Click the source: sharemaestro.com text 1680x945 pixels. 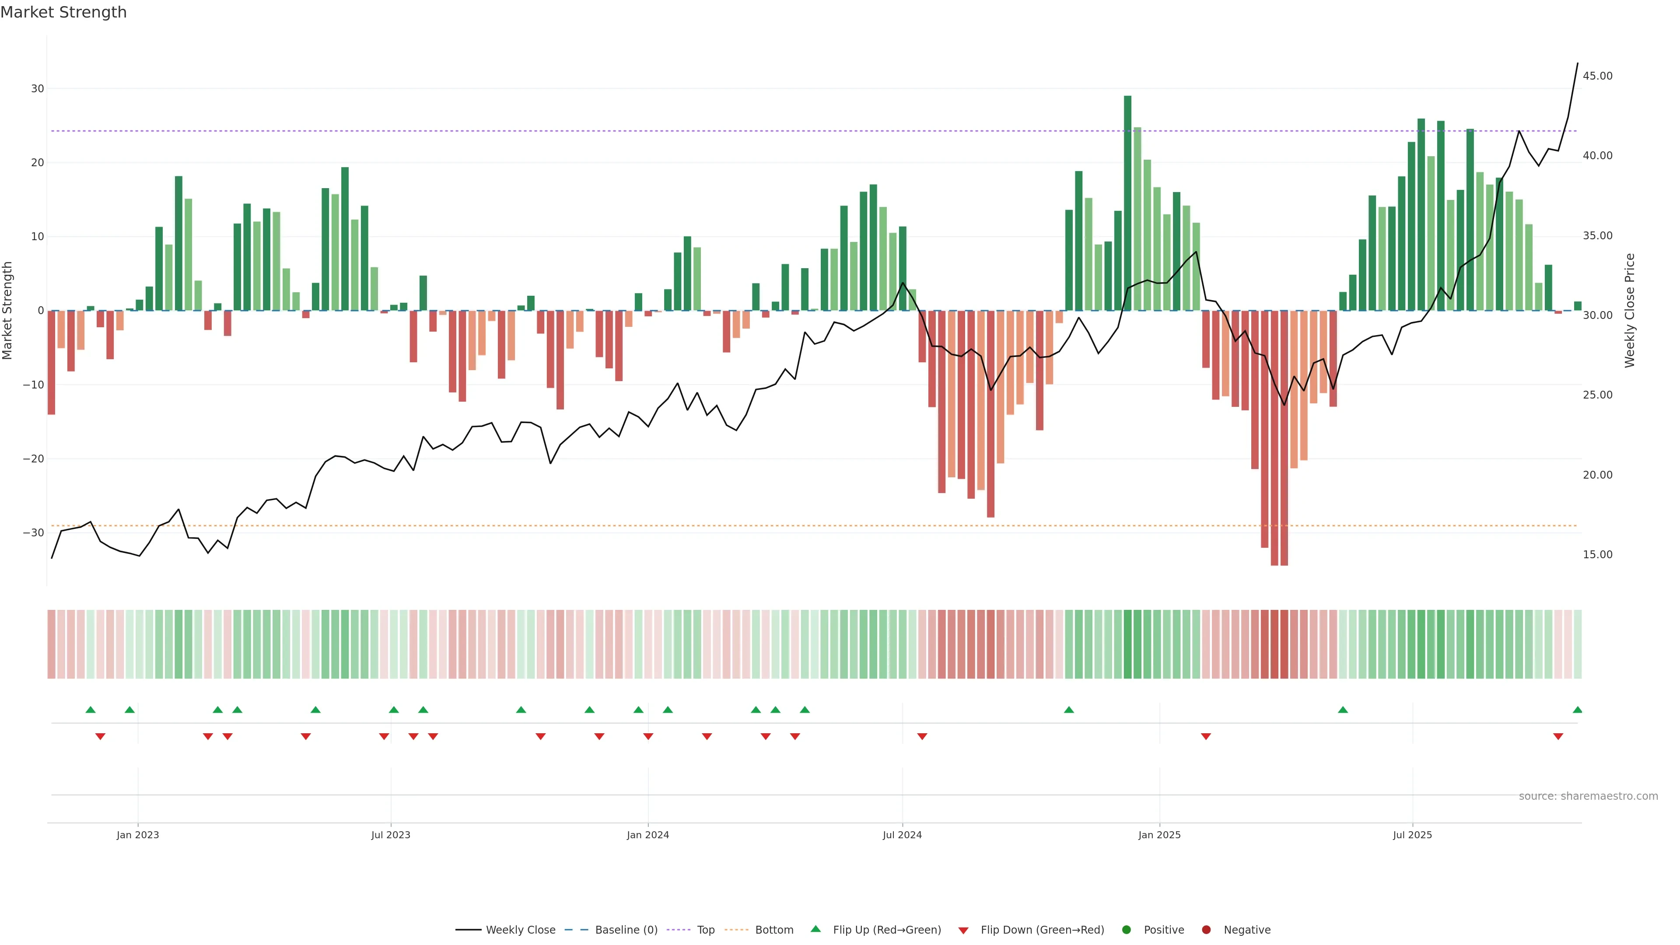pos(1588,796)
